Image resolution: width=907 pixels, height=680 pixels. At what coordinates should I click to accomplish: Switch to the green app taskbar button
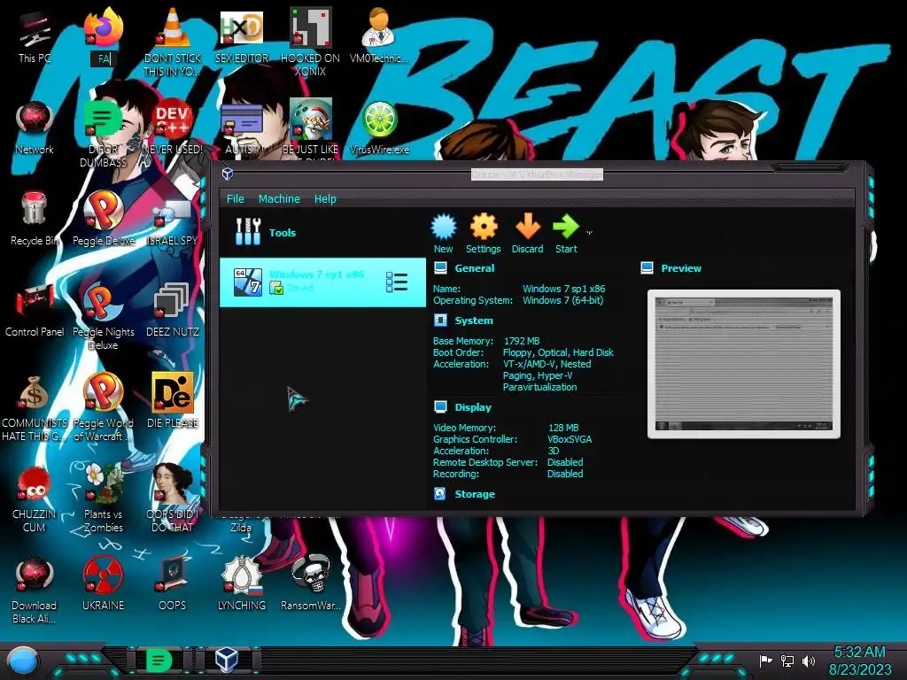(159, 660)
